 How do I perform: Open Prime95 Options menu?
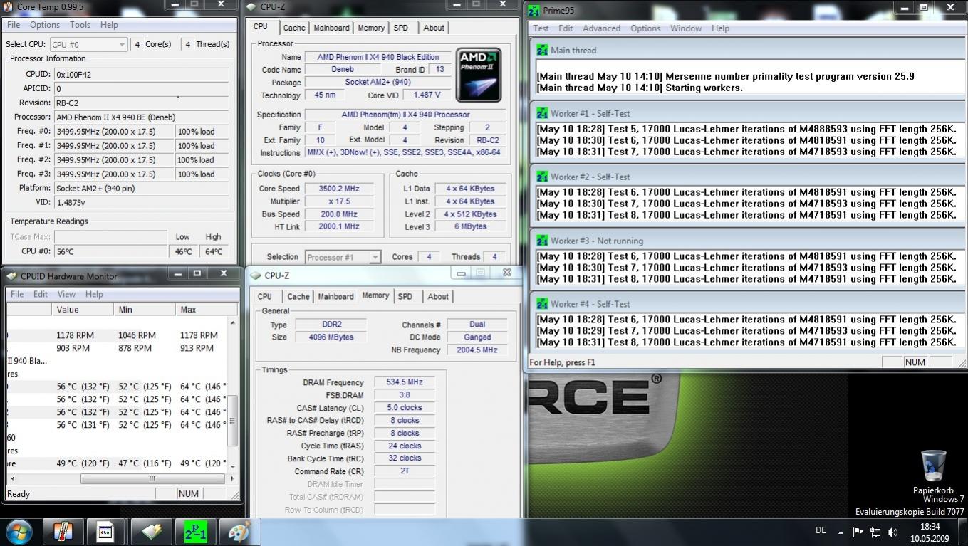pos(645,28)
